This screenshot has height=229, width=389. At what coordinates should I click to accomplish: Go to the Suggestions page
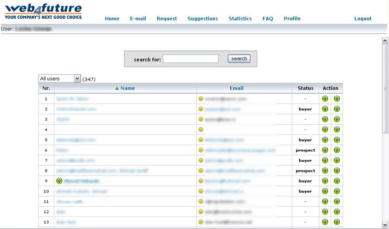202,19
